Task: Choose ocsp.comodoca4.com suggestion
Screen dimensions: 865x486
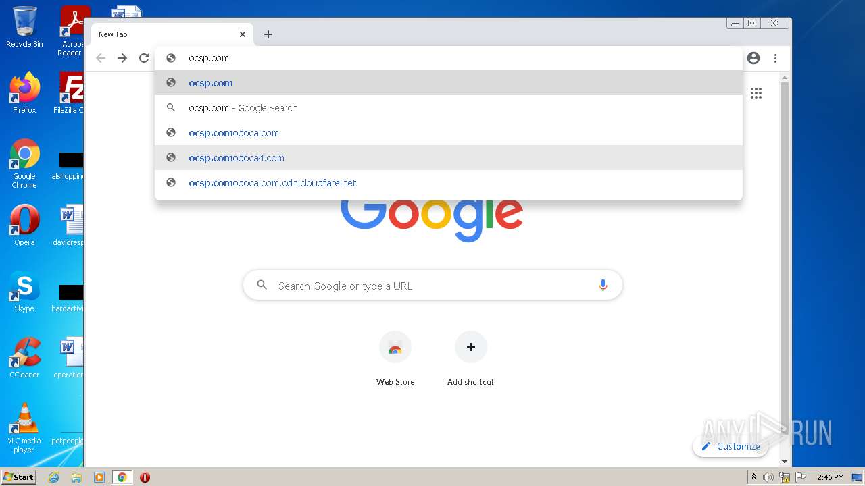Action: point(449,158)
